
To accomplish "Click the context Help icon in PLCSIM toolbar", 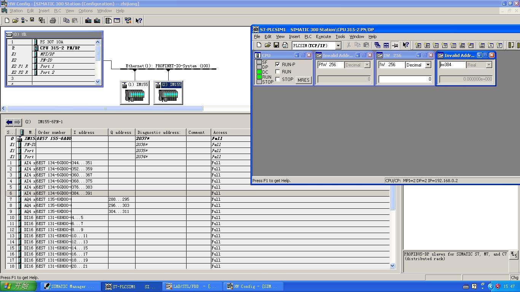I will [406, 45].
